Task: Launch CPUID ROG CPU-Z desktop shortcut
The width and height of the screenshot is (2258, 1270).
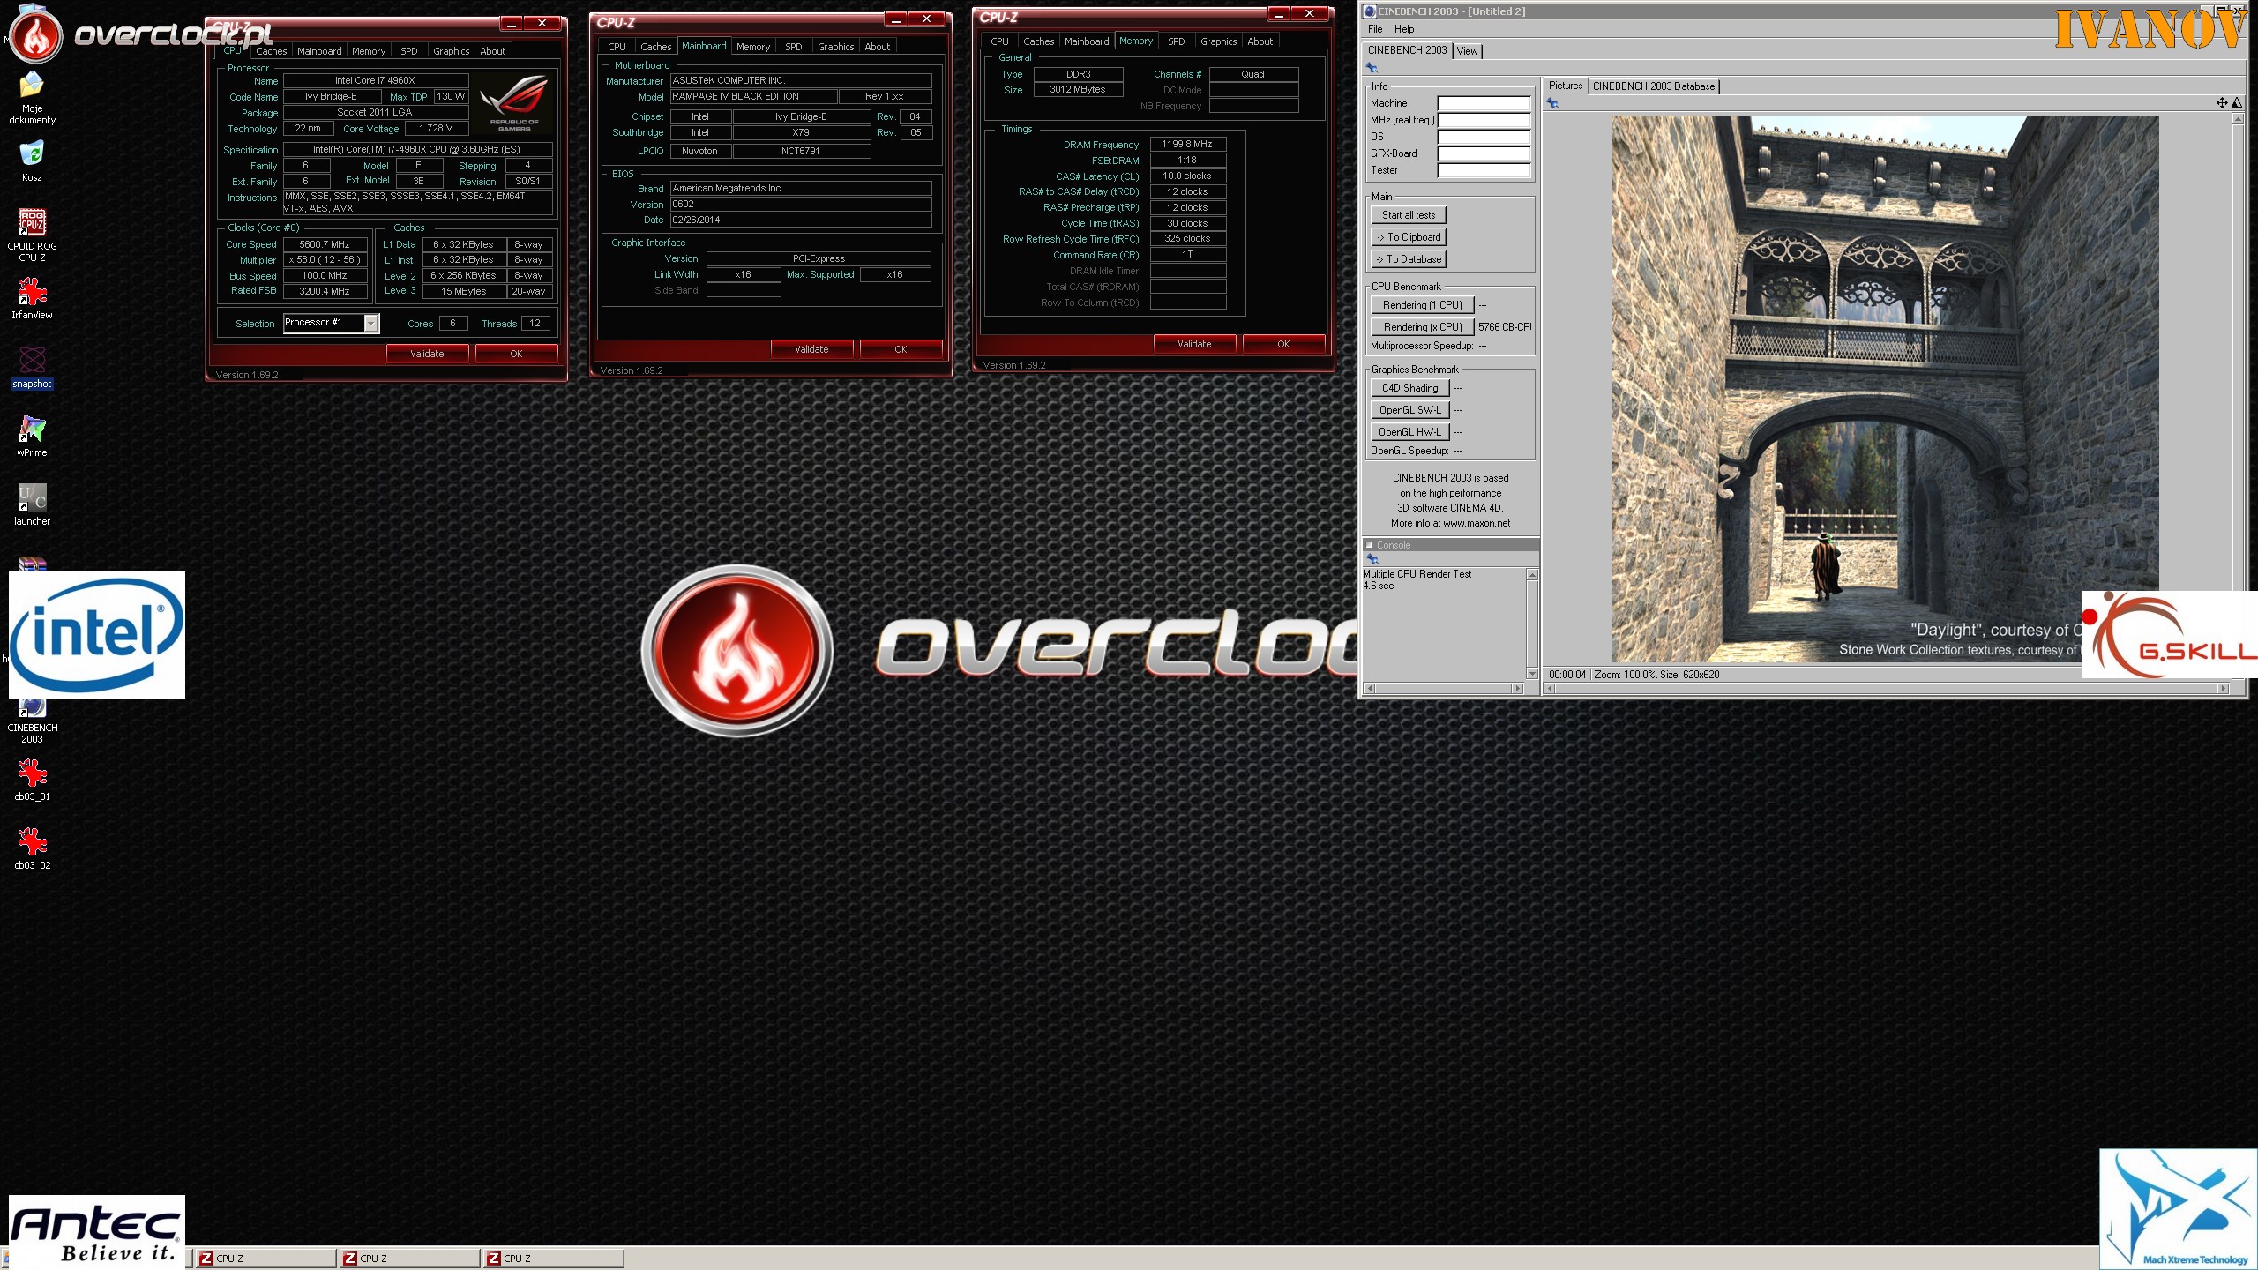Action: 32,235
